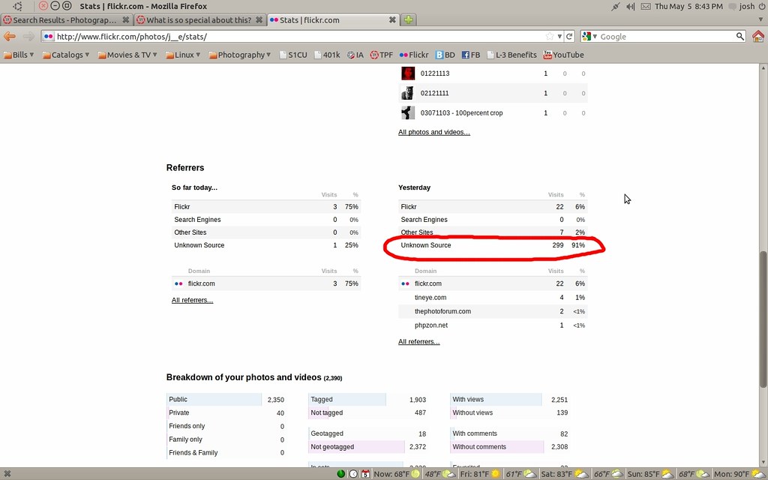Open the search engine selector dropdown

coord(589,36)
